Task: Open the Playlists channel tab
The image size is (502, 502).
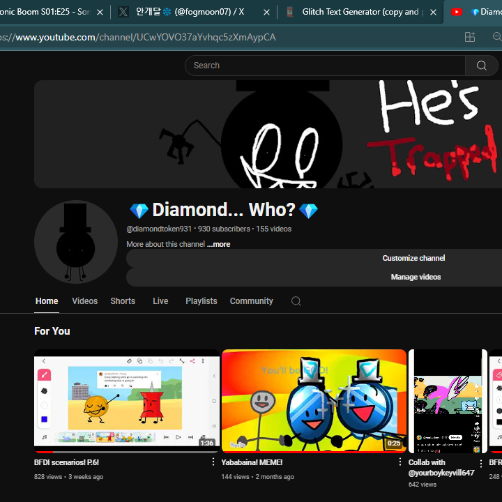Action: 201,301
